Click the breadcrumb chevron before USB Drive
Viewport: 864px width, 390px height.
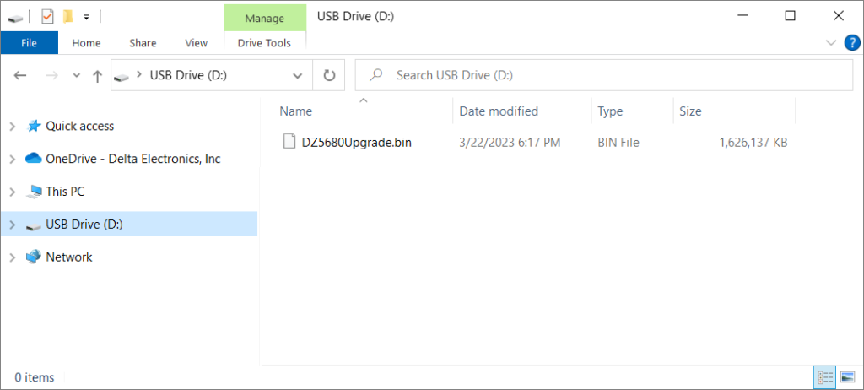point(139,75)
